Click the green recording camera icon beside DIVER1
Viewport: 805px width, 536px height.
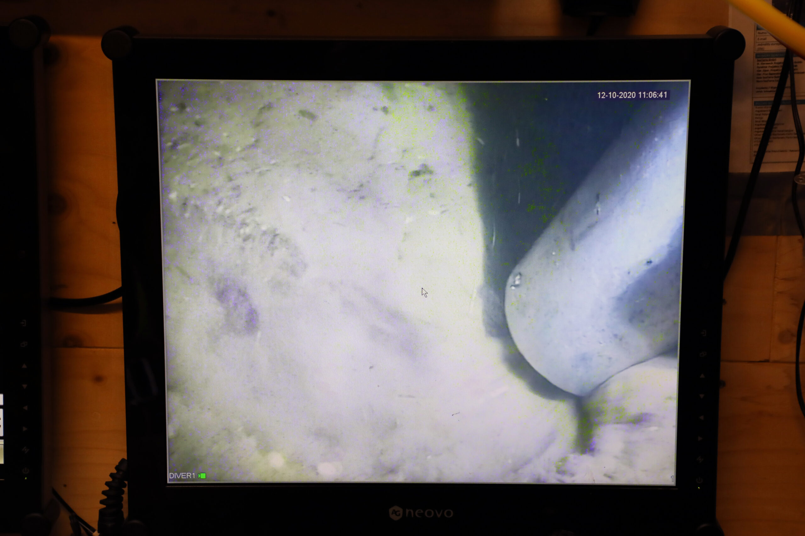click(x=202, y=476)
